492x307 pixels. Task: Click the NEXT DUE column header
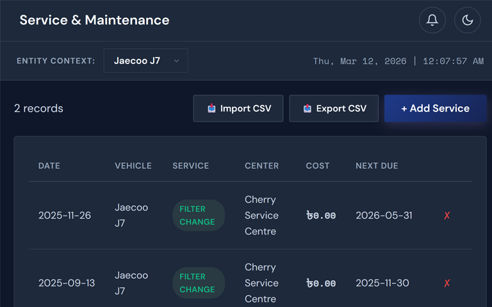coord(377,166)
